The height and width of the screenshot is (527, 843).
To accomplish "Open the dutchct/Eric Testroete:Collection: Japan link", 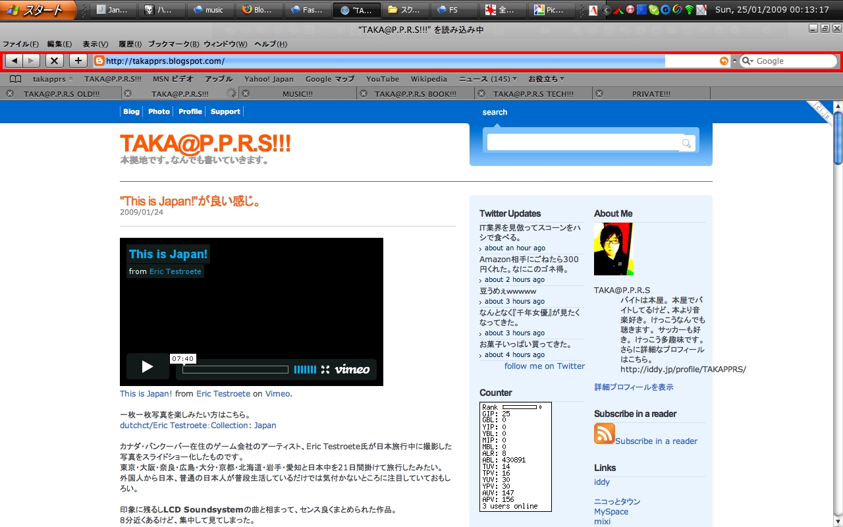I will tap(198, 425).
